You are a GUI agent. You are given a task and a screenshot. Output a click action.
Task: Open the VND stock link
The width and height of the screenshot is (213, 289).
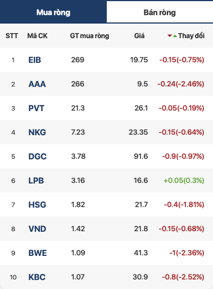click(37, 229)
